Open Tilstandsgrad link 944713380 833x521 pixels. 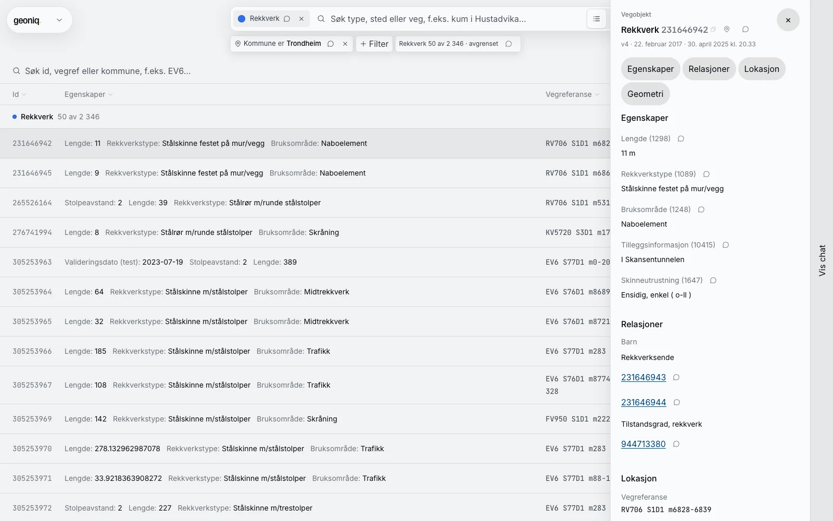point(643,444)
